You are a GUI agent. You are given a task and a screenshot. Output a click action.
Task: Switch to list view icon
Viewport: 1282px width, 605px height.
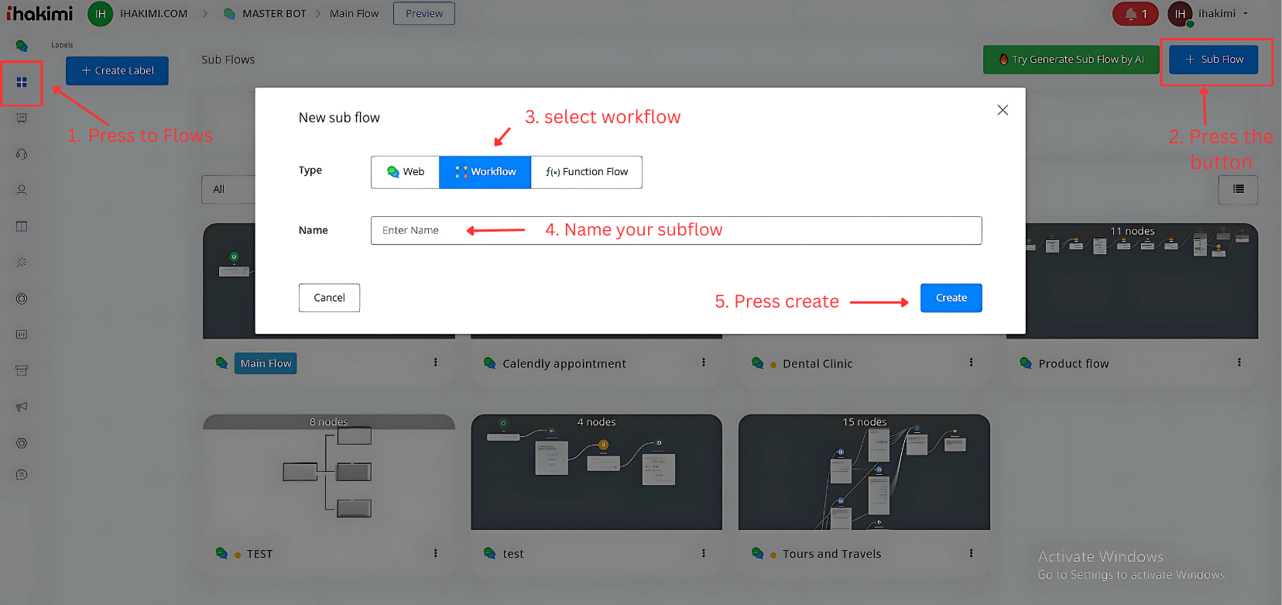(1238, 189)
